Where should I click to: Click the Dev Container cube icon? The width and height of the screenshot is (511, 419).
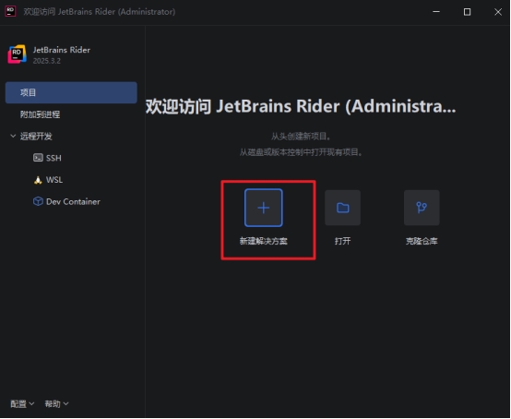38,201
